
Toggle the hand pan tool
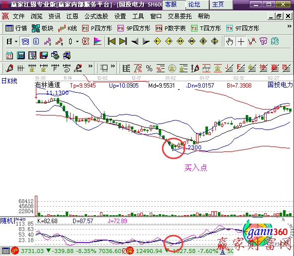click(229, 41)
